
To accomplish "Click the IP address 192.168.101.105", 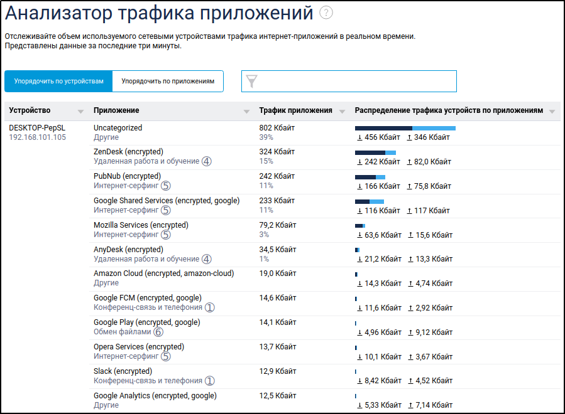I will pyautogui.click(x=37, y=135).
